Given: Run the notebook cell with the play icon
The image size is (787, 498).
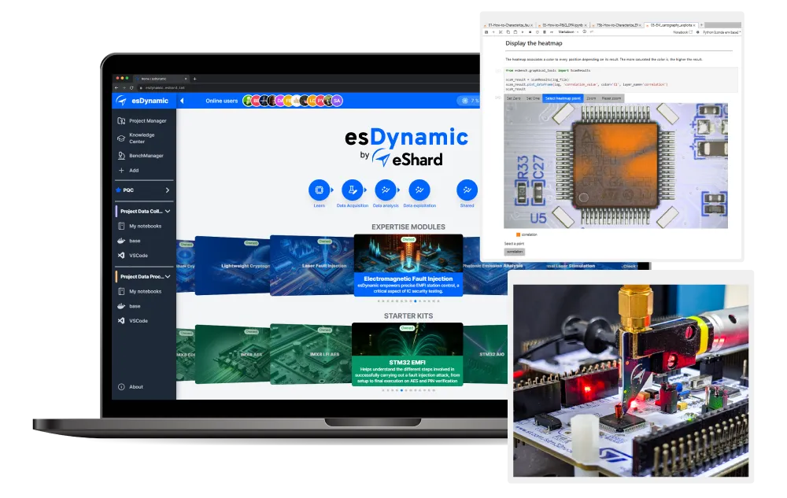Looking at the screenshot, I should point(523,32).
